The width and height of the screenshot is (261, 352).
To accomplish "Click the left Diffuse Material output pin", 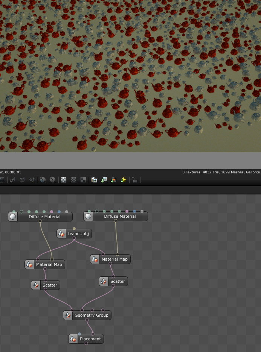I will click(40, 221).
